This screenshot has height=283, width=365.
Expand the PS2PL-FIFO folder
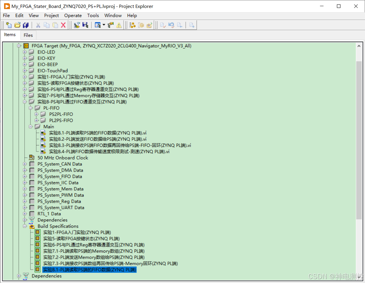coord(36,114)
